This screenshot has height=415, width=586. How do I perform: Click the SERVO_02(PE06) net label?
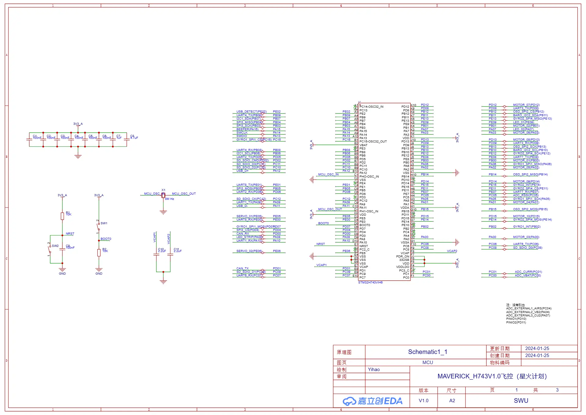(x=249, y=251)
